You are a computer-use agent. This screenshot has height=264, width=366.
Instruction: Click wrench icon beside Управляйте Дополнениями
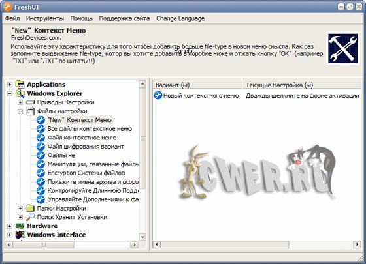[x=41, y=199]
